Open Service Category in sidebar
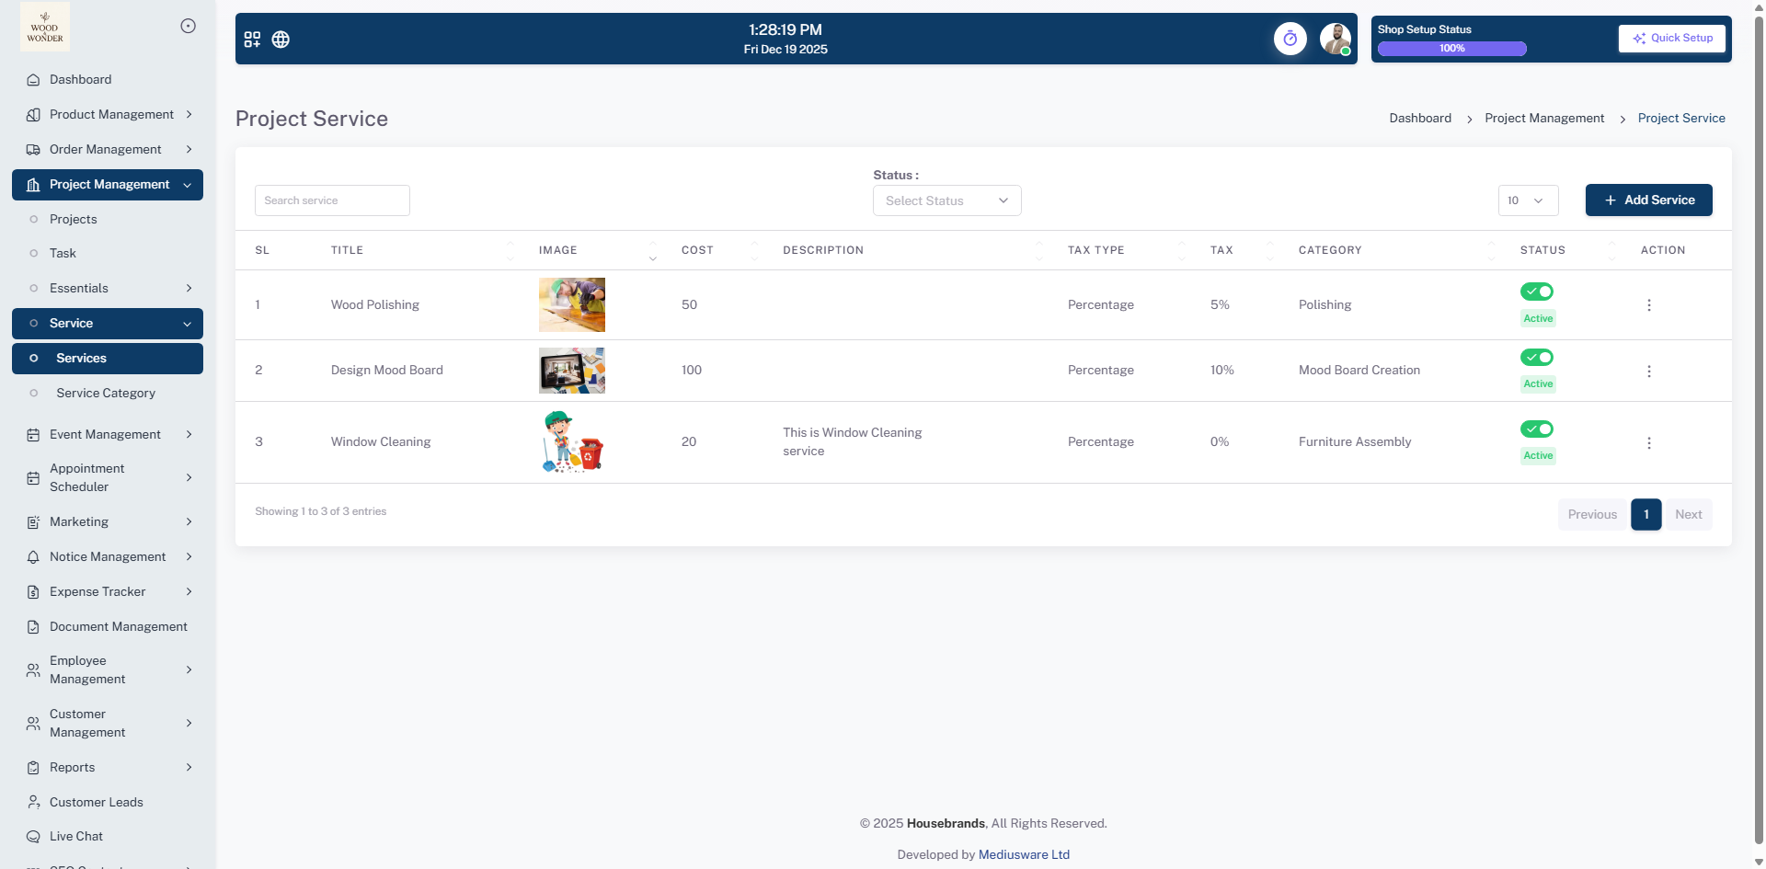The image size is (1766, 869). click(x=106, y=394)
